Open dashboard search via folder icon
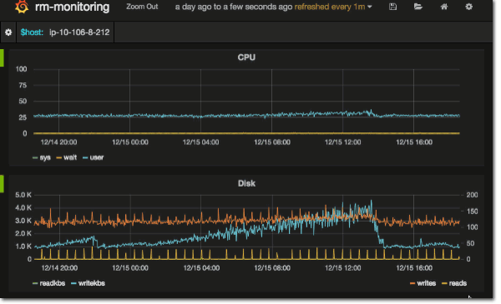 click(418, 7)
